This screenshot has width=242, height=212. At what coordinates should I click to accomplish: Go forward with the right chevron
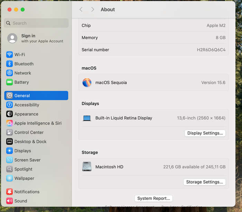click(x=93, y=9)
